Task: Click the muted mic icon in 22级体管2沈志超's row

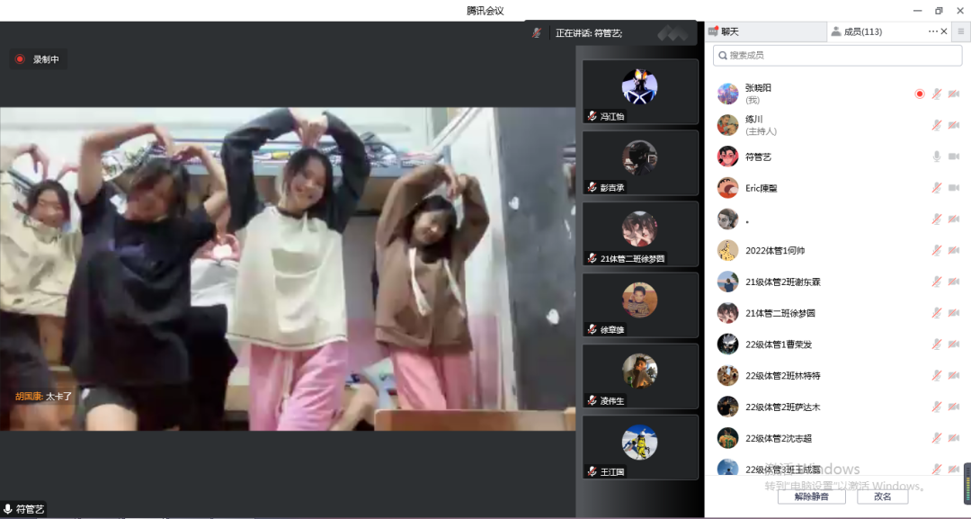Action: pyautogui.click(x=936, y=438)
